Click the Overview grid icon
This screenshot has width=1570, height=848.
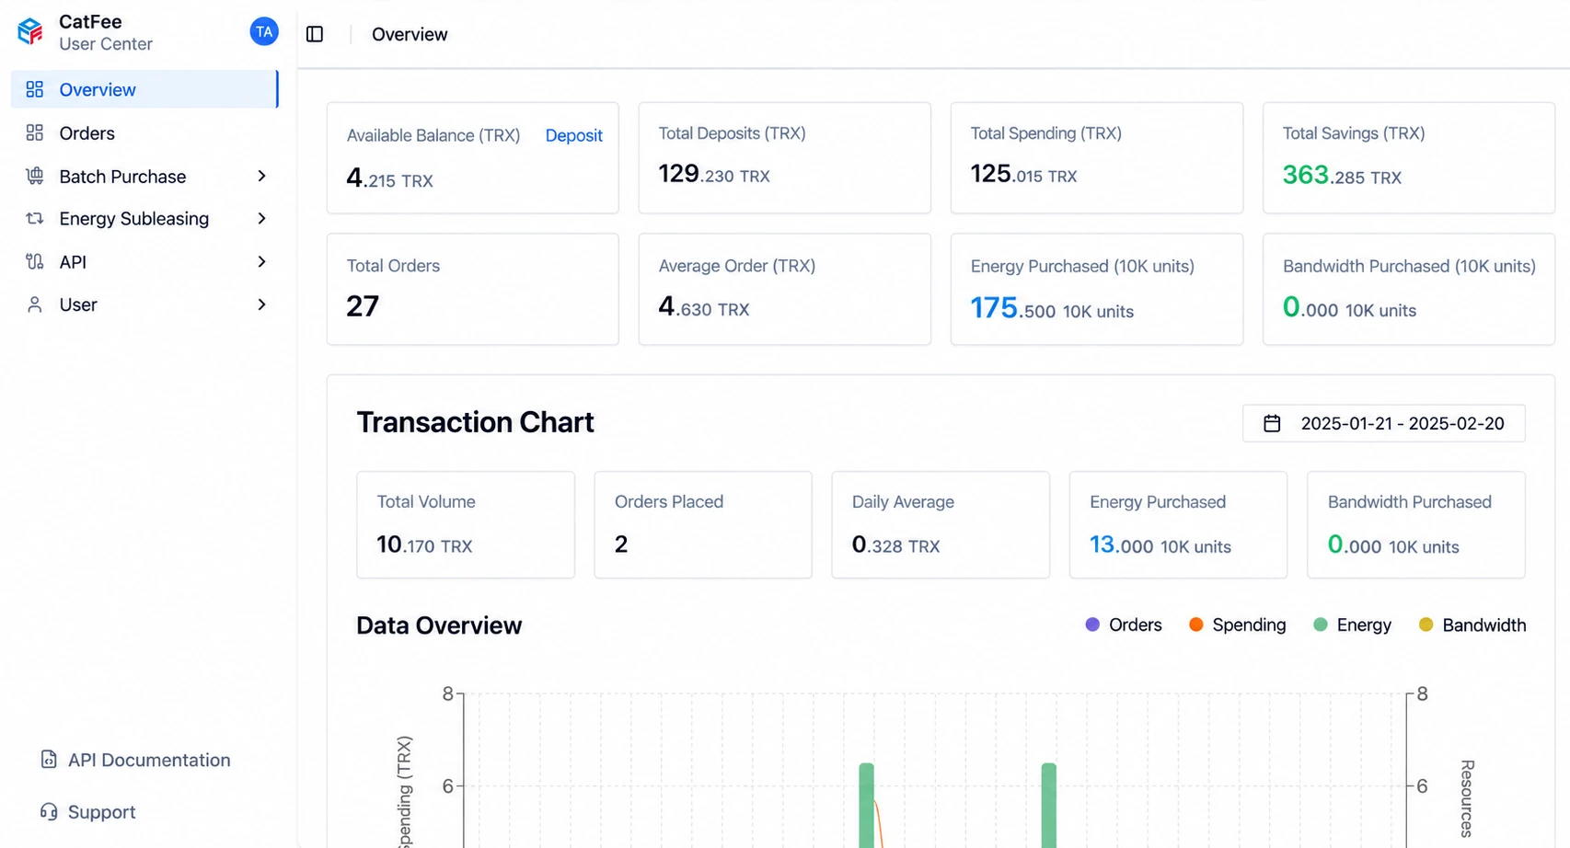(x=35, y=89)
